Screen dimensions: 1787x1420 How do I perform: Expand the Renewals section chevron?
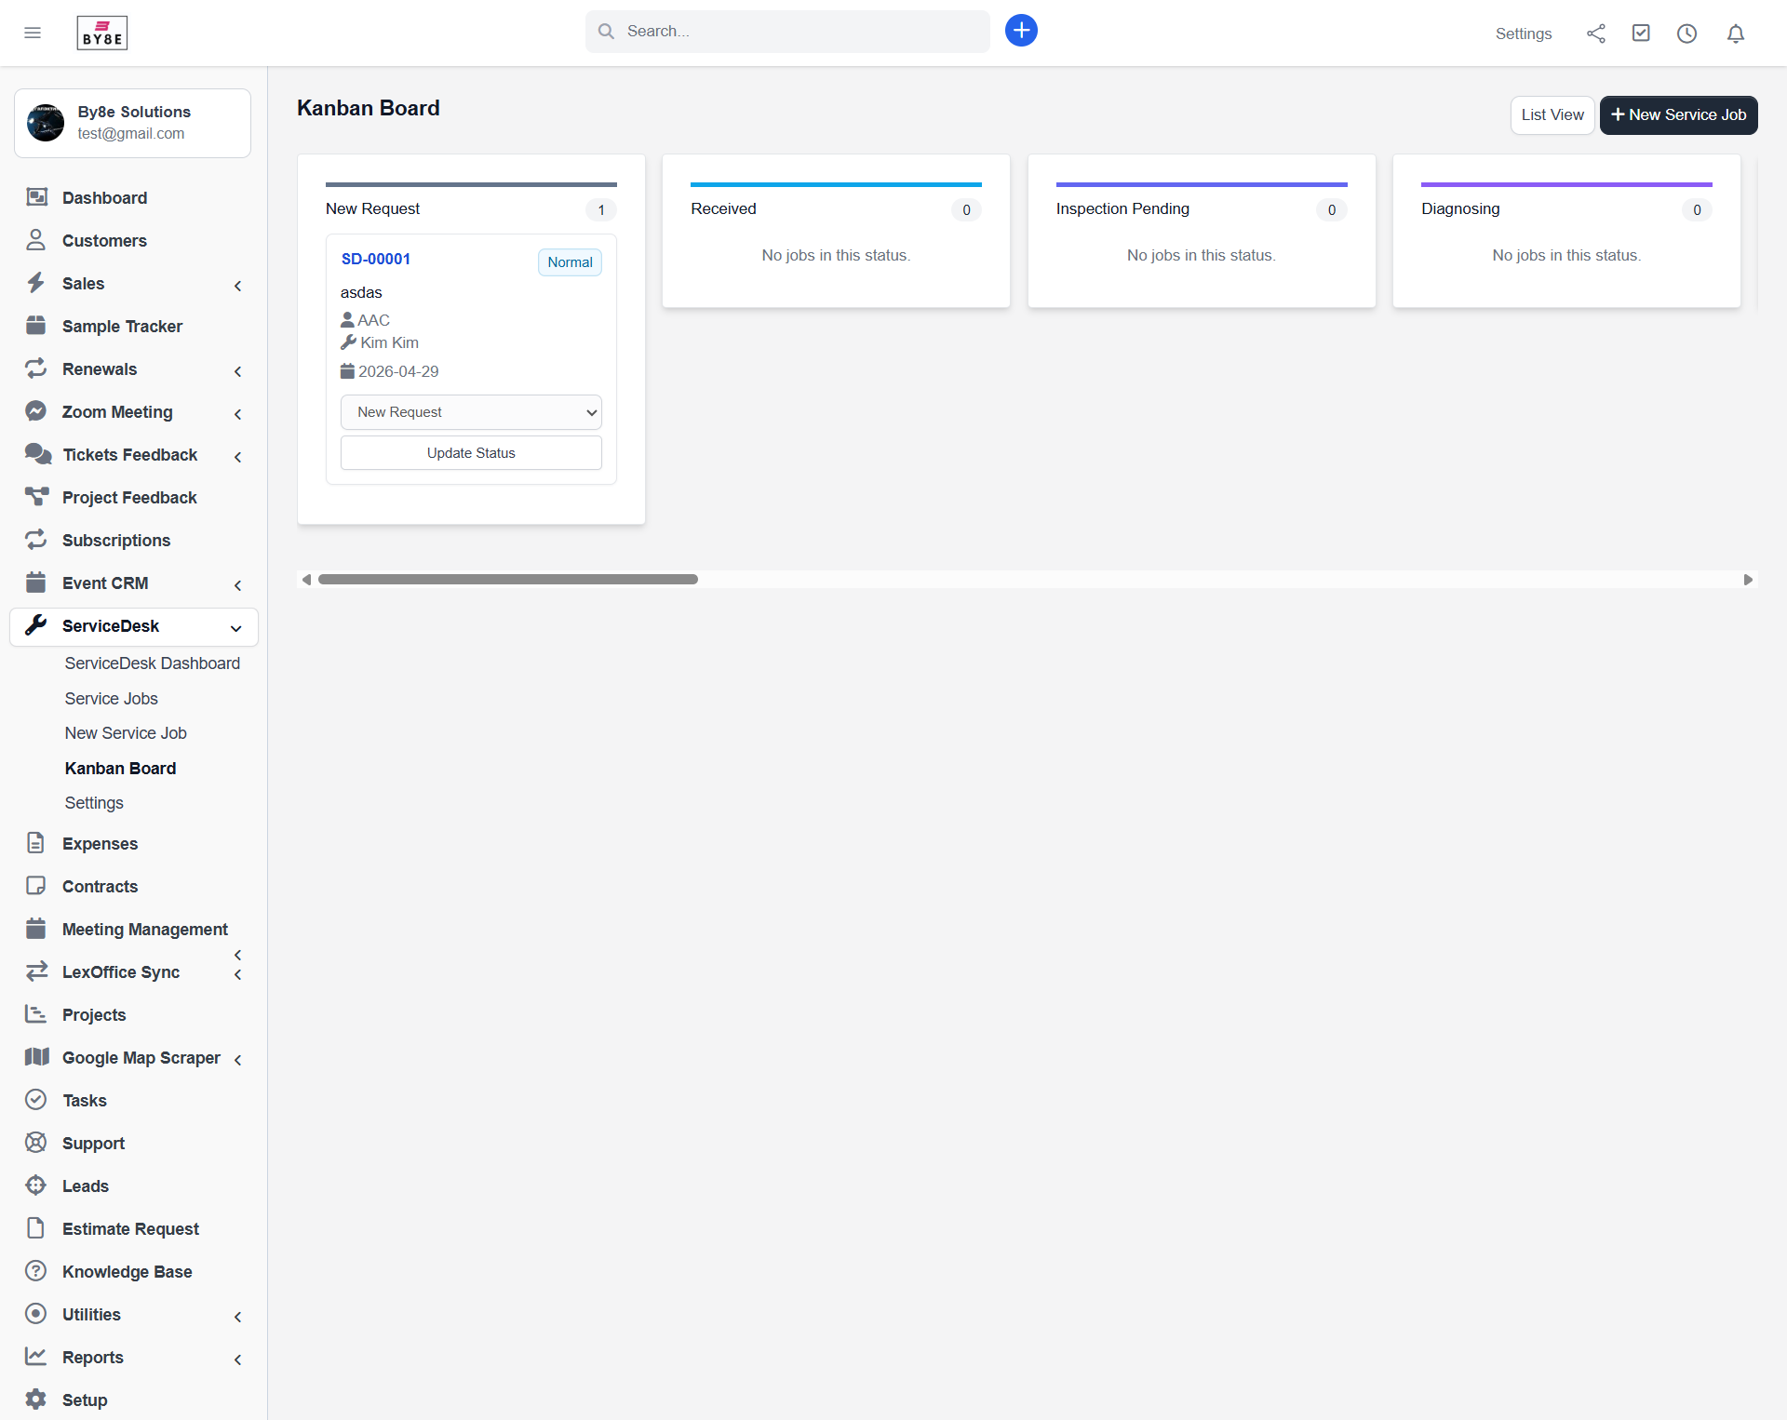click(237, 370)
